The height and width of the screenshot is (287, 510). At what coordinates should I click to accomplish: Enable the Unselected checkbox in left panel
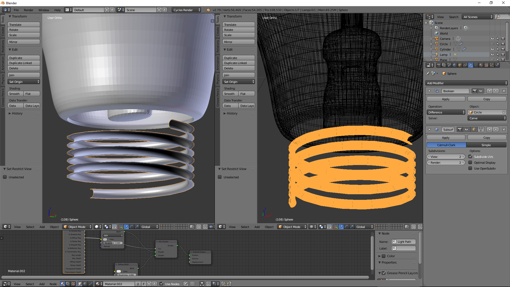coord(5,177)
